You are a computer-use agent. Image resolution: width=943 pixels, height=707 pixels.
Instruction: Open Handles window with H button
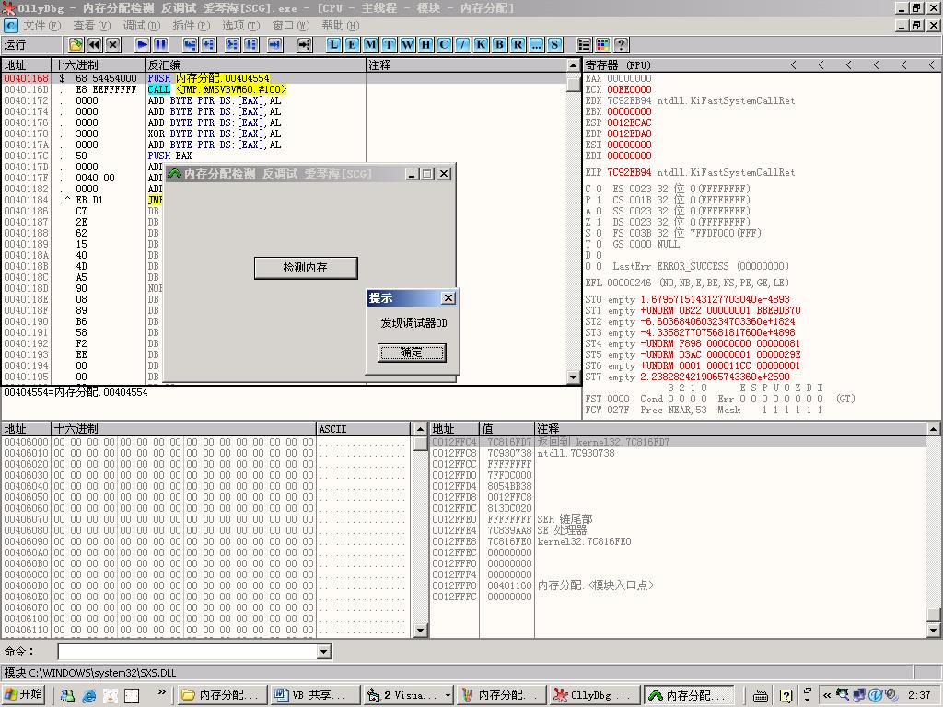click(x=425, y=44)
